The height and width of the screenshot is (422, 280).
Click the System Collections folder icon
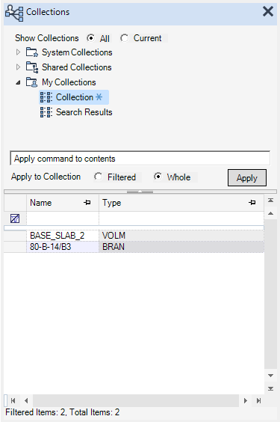pyautogui.click(x=32, y=52)
